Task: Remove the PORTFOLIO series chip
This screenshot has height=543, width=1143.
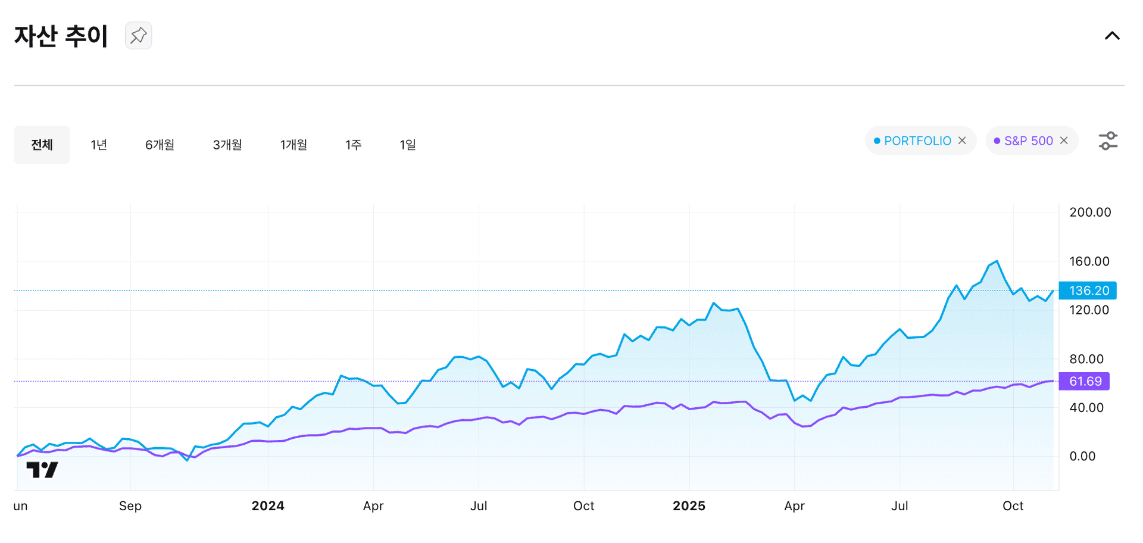Action: coord(962,141)
